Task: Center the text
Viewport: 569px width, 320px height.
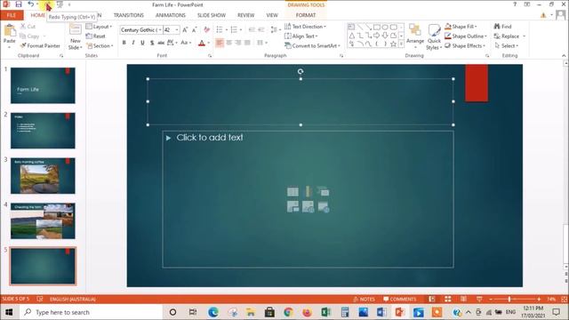Action: tap(229, 43)
